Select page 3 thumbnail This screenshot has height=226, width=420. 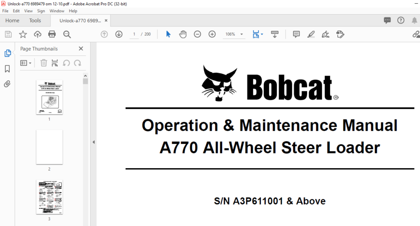tap(50, 197)
